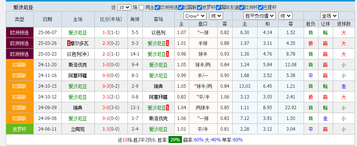357x146 pixels.
Task: Click home team 立陶宛
Action: tap(78, 130)
